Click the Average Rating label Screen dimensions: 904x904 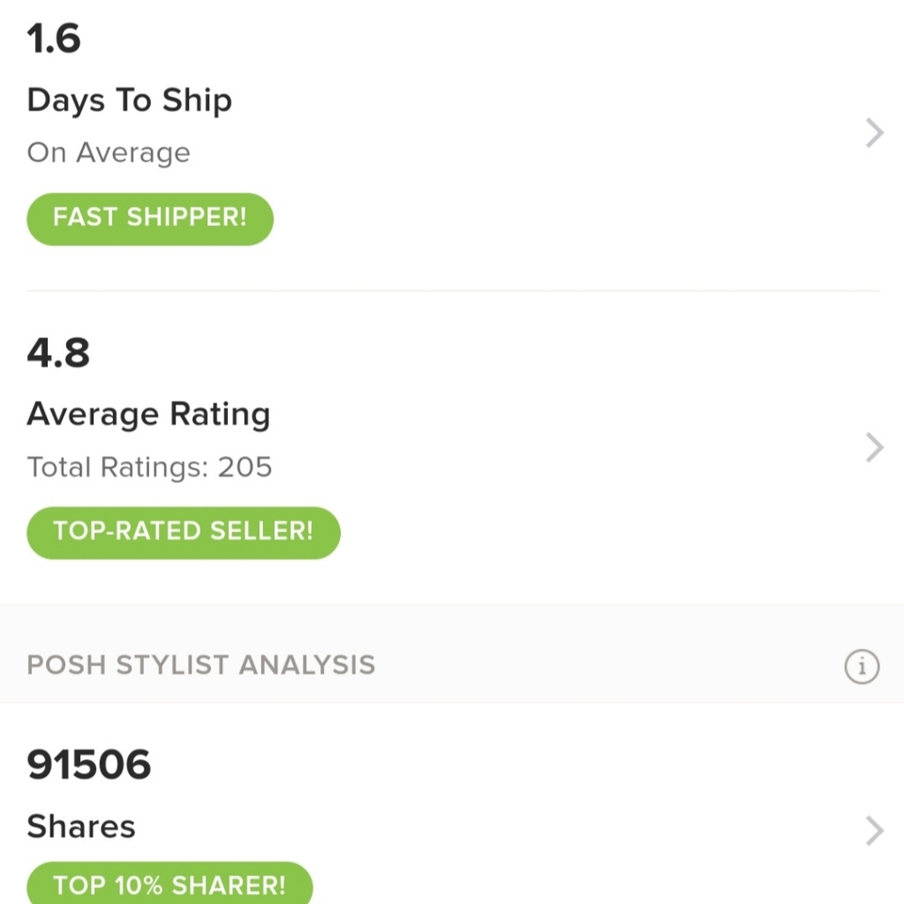coord(148,414)
